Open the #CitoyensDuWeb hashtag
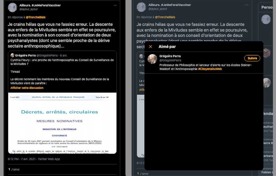 pyautogui.click(x=210, y=69)
